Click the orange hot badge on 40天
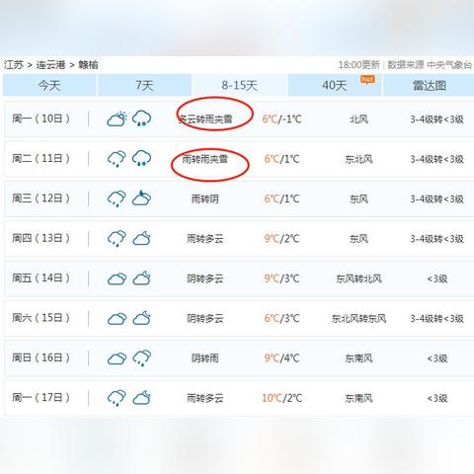The height and width of the screenshot is (474, 474). click(x=367, y=80)
